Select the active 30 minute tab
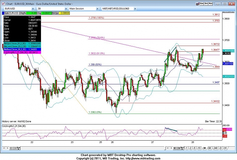The image size is (237, 160). point(204,148)
